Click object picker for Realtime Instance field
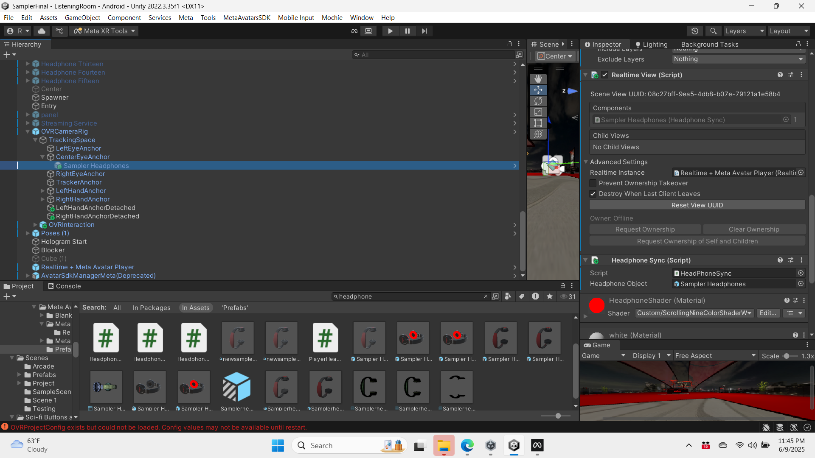 [801, 173]
